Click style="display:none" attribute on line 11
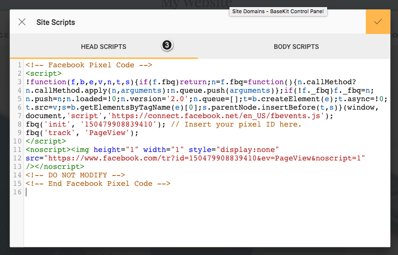Viewport: 398px width, 255px height. 234,150
